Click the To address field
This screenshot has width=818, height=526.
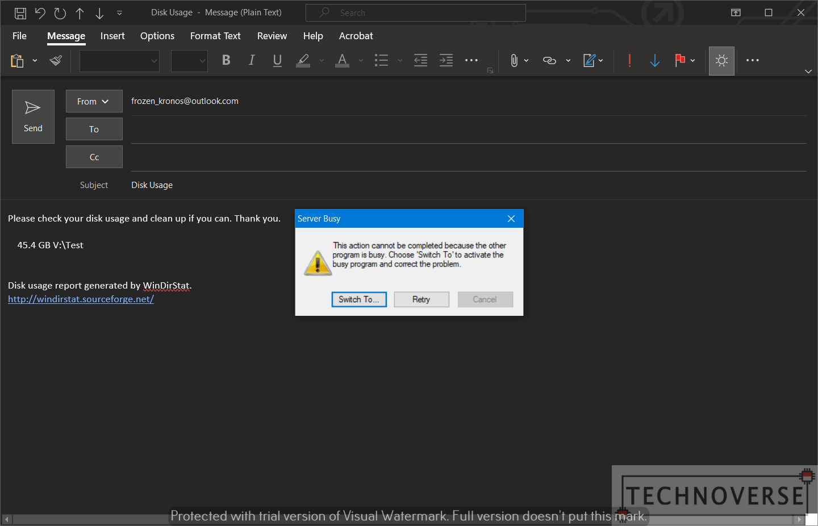469,130
